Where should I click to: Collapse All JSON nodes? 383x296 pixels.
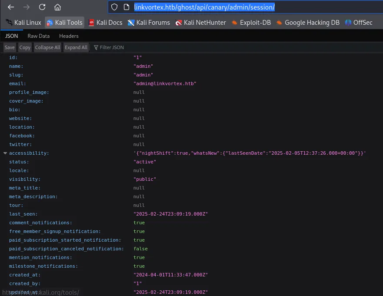pyautogui.click(x=48, y=47)
